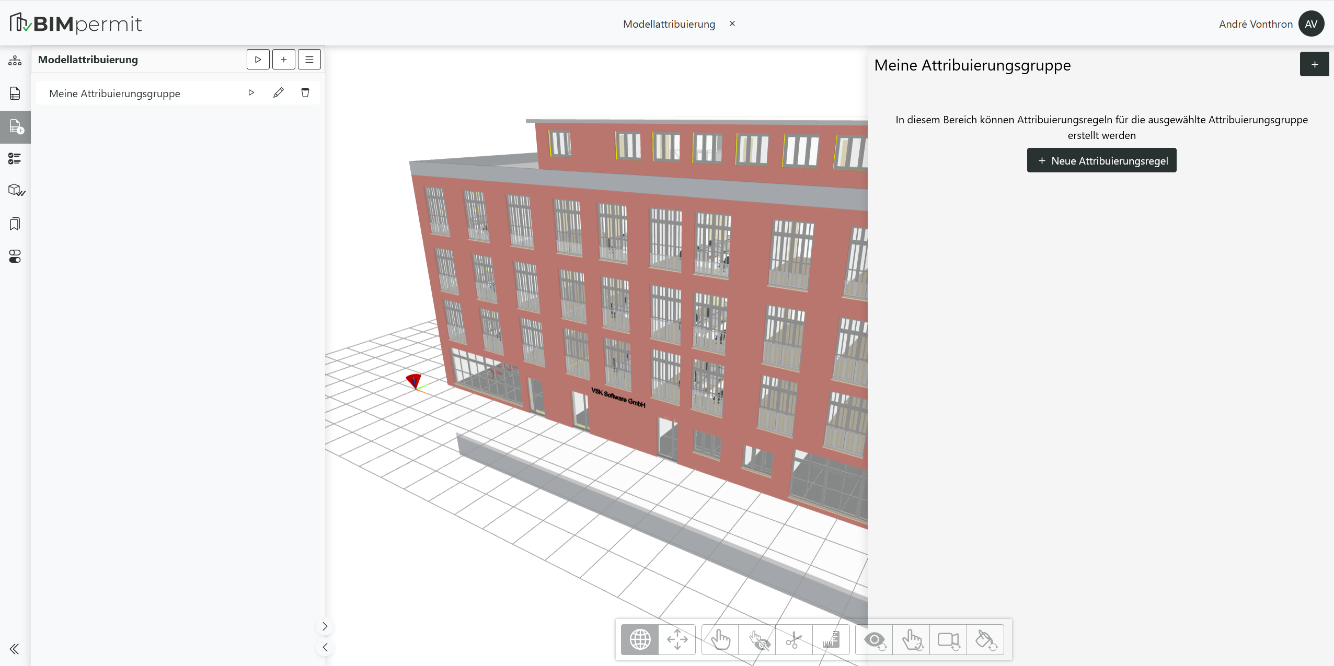
Task: Reset selection with the hand refresh icon
Action: click(912, 639)
